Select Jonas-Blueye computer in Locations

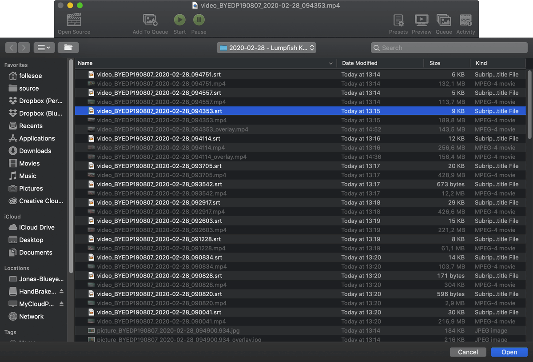pyautogui.click(x=36, y=279)
